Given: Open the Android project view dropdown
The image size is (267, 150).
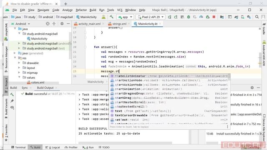Looking at the screenshot, I should point(20,24).
